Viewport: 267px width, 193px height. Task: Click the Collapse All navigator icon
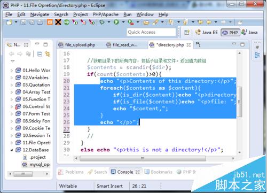(x=40, y=54)
